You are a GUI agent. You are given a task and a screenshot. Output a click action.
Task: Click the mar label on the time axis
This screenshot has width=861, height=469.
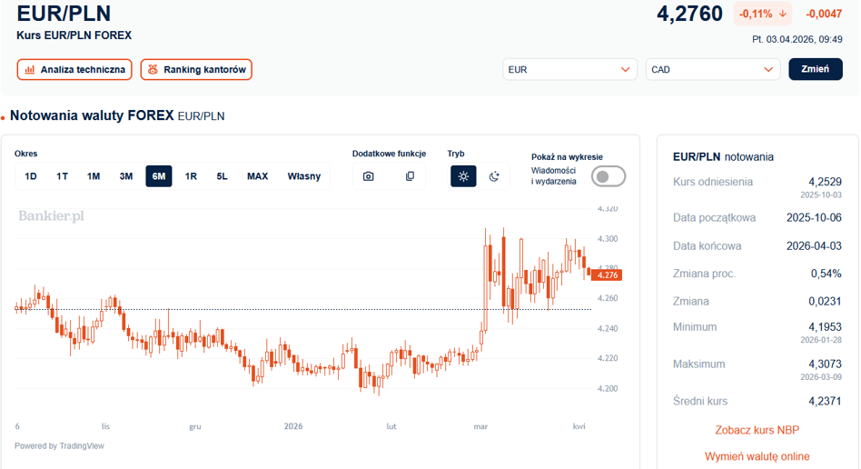[480, 426]
